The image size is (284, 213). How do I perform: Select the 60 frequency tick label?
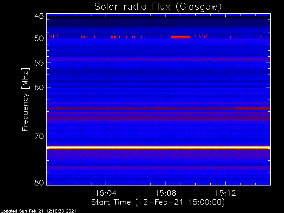pyautogui.click(x=39, y=87)
